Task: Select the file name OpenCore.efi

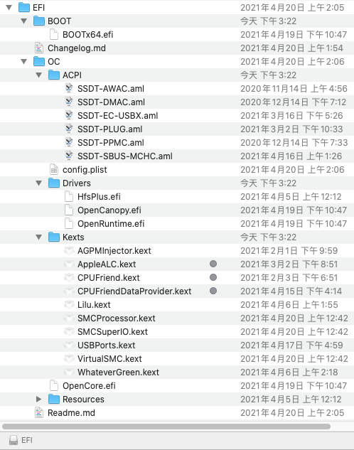Action: (89, 386)
